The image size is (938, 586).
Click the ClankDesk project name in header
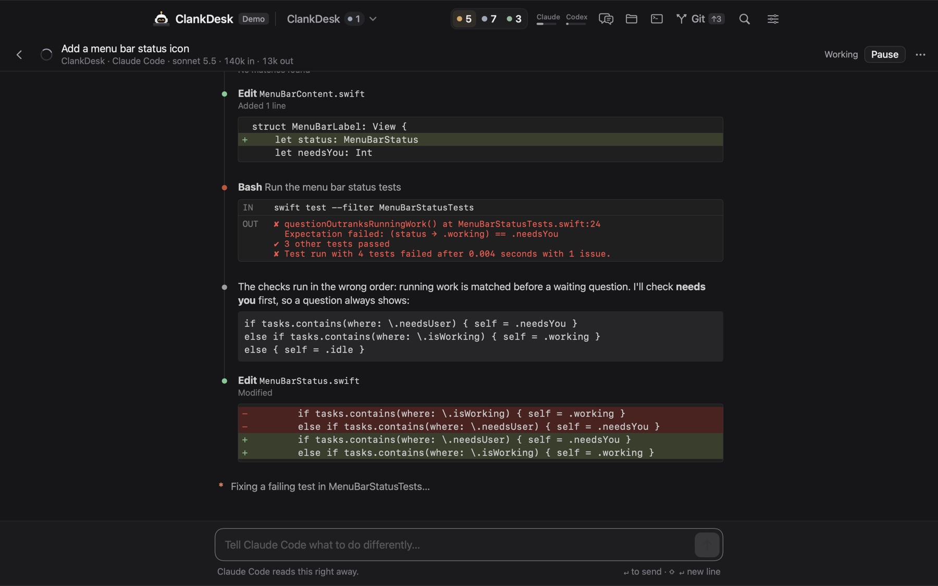(313, 19)
